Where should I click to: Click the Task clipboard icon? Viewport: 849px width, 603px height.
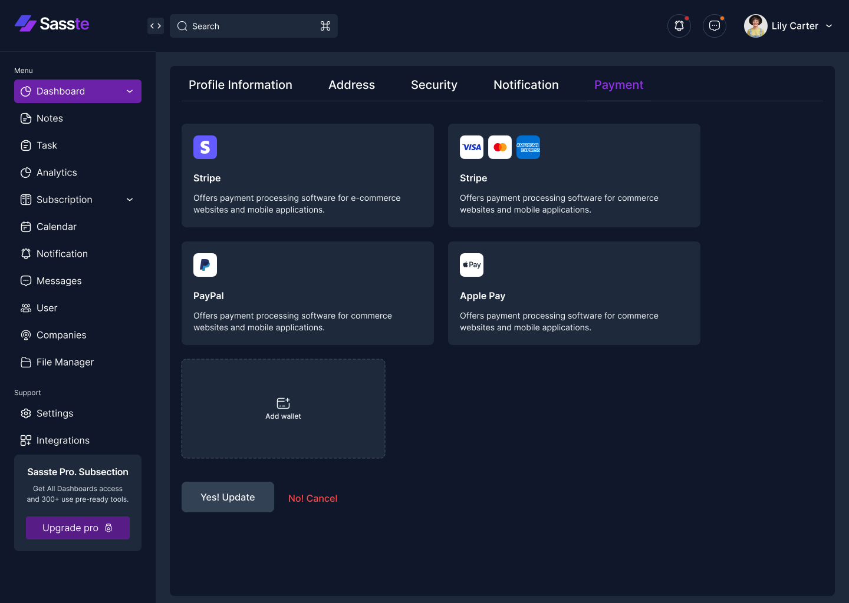[26, 145]
